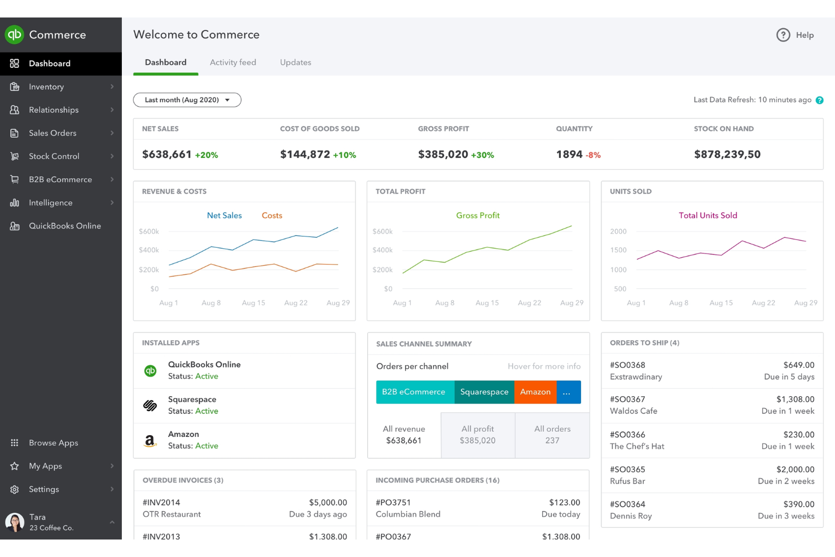835x557 pixels.
Task: Open the Last month (Aug 2020) dropdown
Action: coord(187,100)
